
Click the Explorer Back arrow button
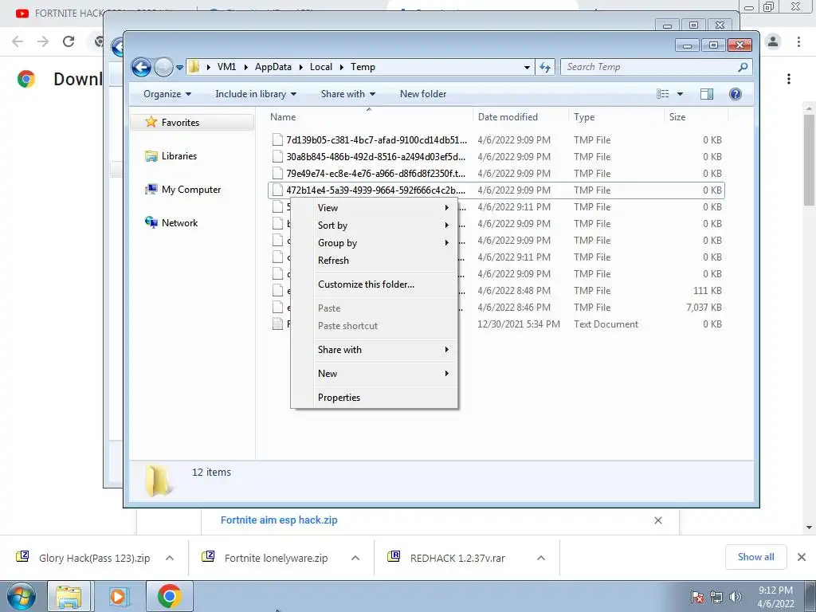tap(141, 67)
